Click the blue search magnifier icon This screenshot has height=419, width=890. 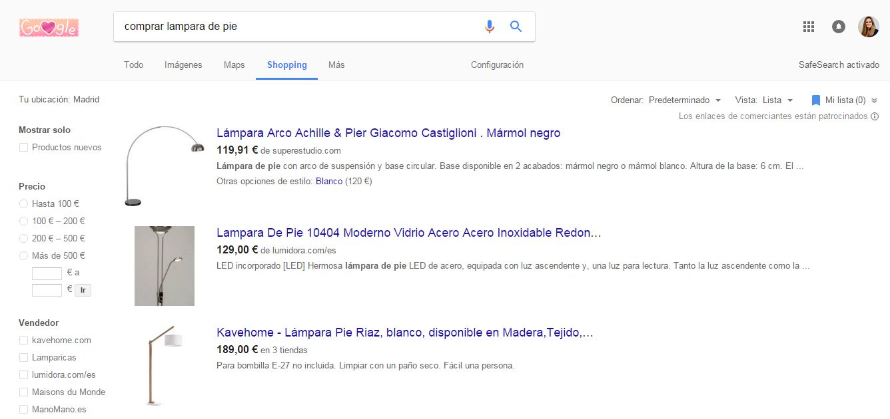coord(516,27)
